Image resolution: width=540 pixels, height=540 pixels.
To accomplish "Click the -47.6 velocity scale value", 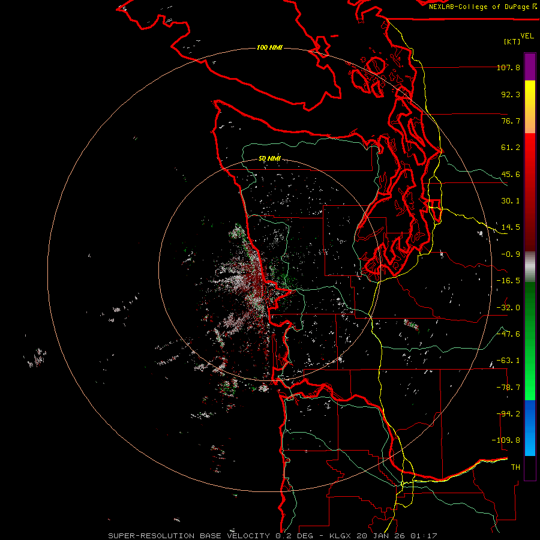I will point(508,334).
